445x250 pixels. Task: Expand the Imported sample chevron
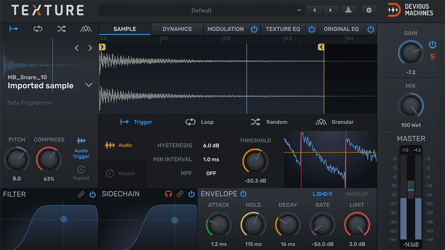point(89,85)
